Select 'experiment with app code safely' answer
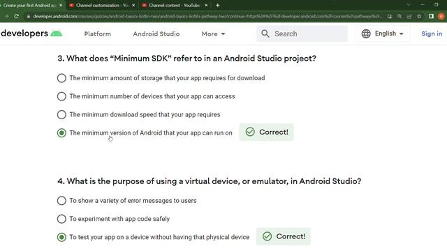 tap(61, 219)
